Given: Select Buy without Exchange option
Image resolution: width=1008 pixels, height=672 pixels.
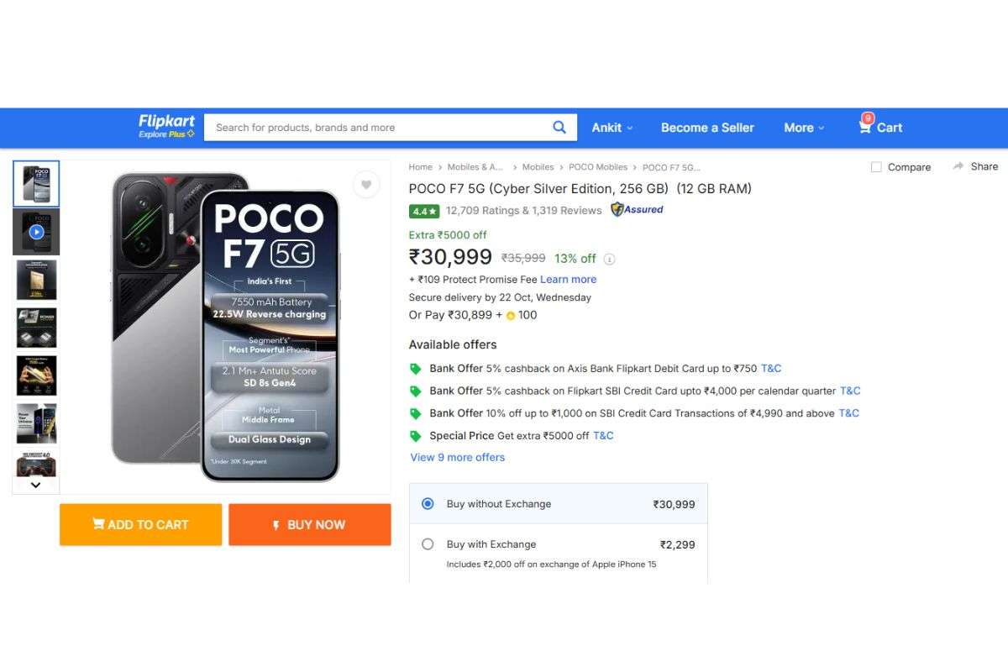Looking at the screenshot, I should [428, 503].
